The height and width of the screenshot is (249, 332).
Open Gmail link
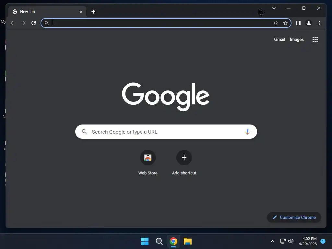pyautogui.click(x=279, y=39)
